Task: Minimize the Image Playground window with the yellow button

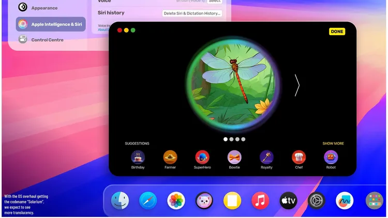Action: pos(126,30)
